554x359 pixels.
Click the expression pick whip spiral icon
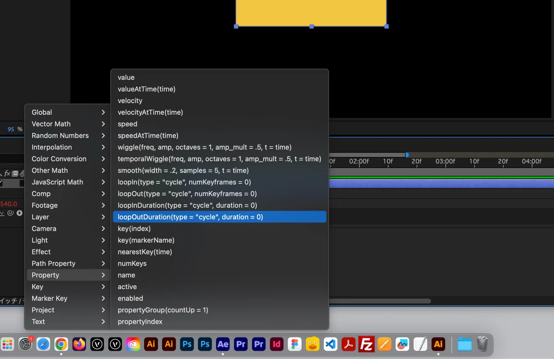(x=11, y=213)
